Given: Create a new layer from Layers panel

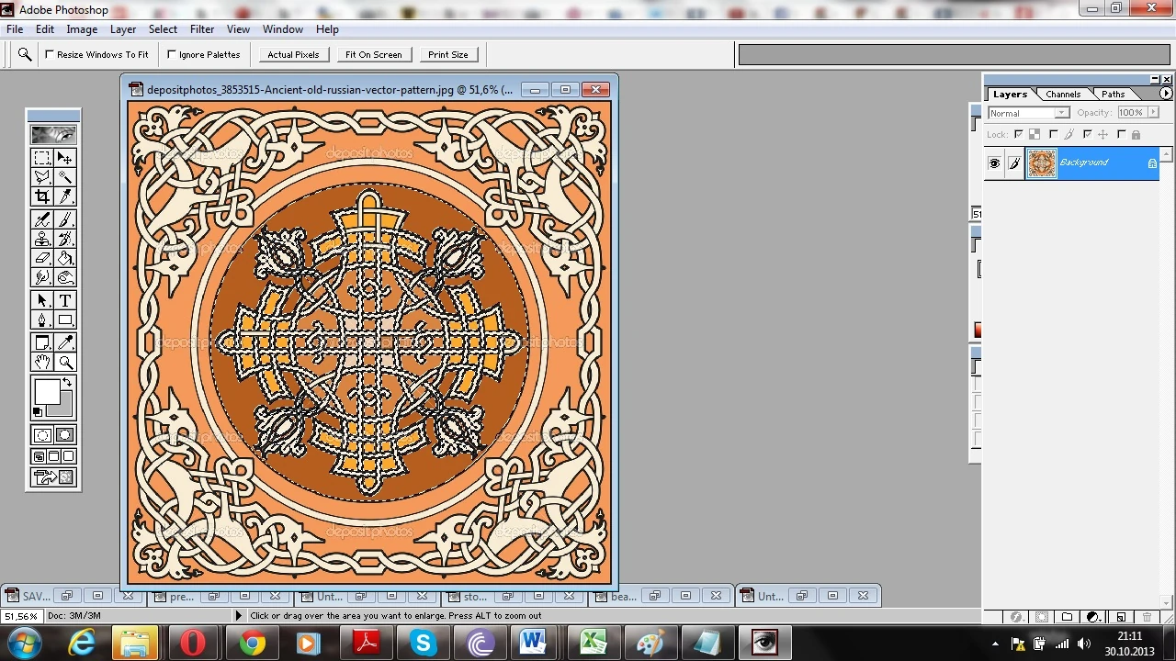Looking at the screenshot, I should tap(1120, 618).
